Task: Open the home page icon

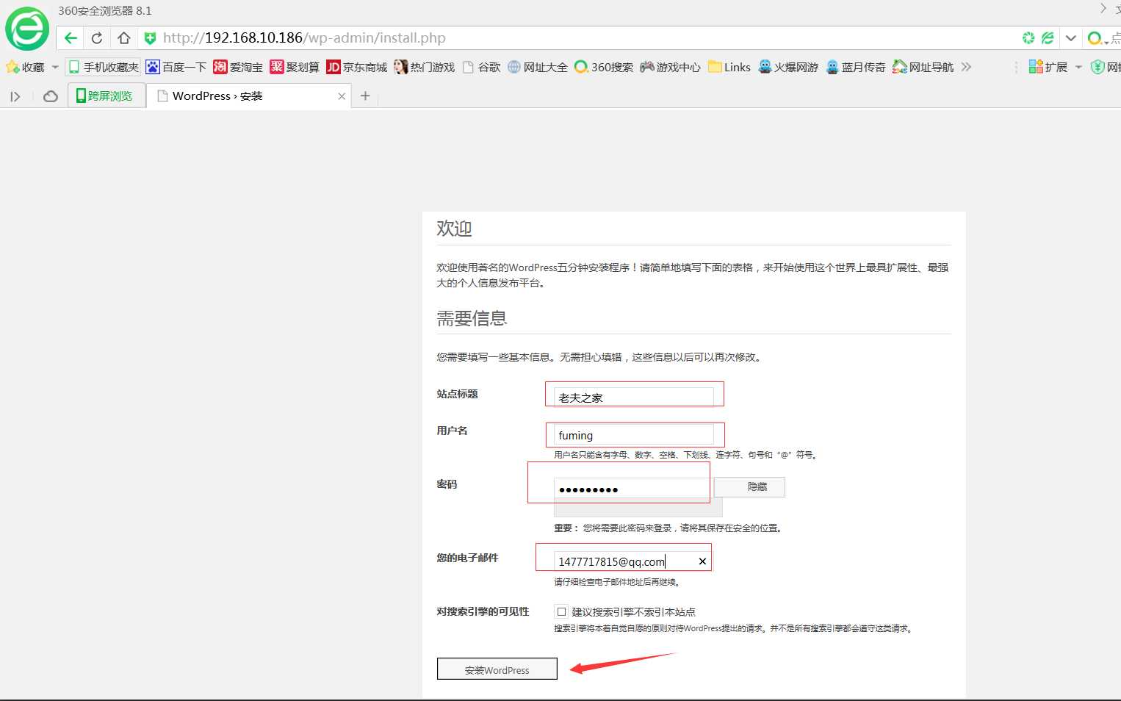Action: click(124, 38)
